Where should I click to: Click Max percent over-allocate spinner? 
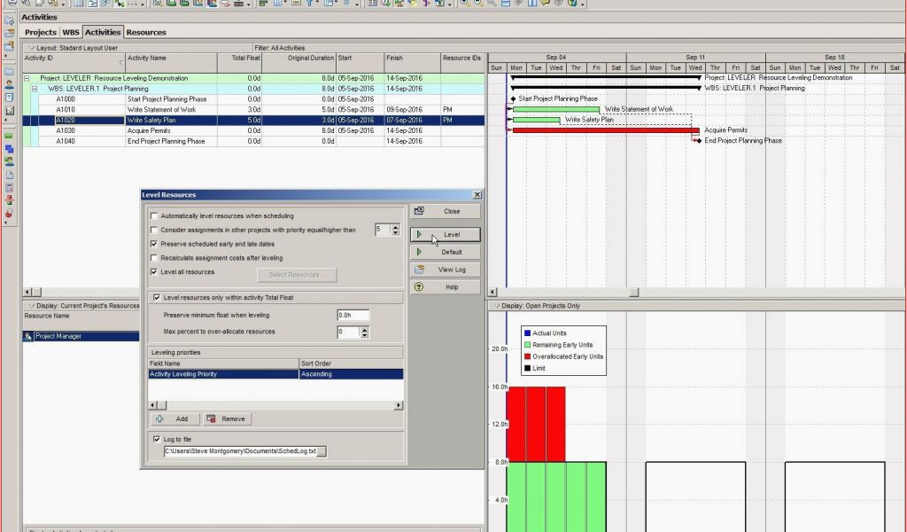[x=364, y=332]
